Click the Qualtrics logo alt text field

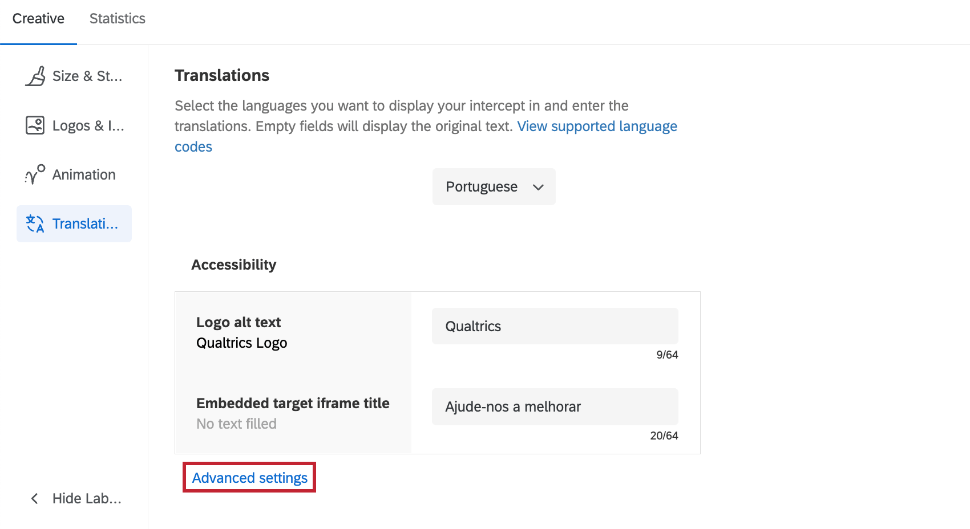click(x=554, y=325)
